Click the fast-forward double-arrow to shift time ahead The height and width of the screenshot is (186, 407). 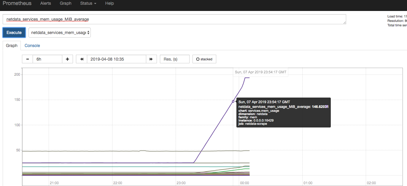151,59
